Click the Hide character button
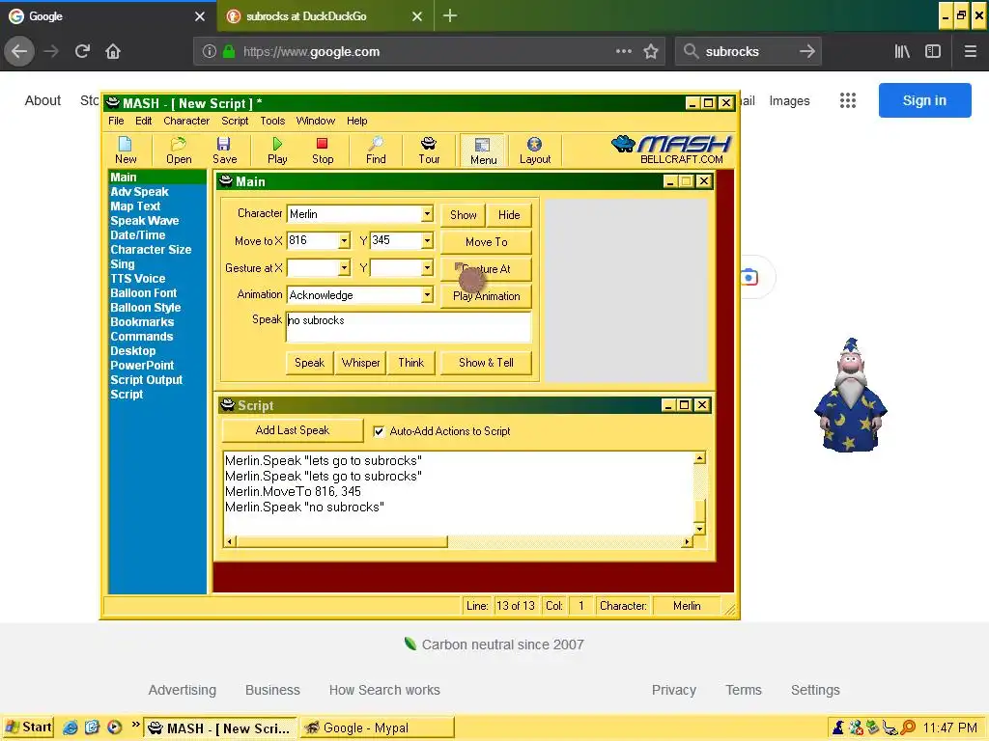Image resolution: width=989 pixels, height=741 pixels. [509, 215]
